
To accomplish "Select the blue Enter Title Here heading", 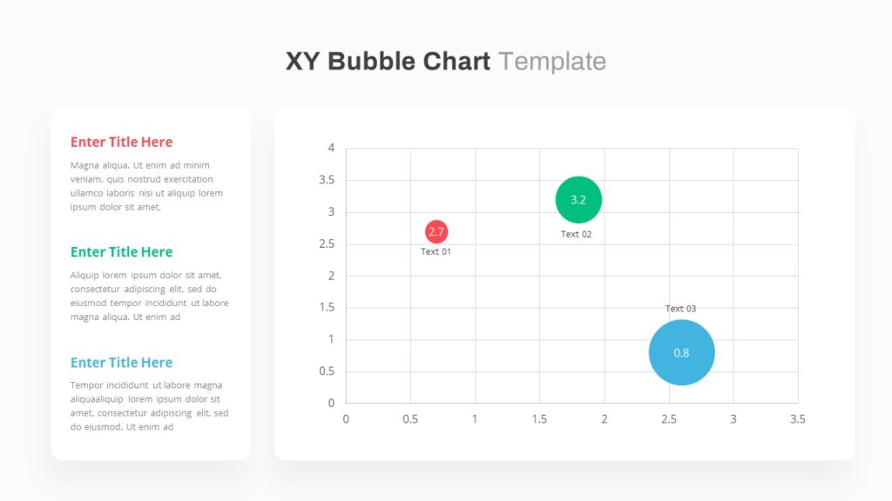I will pos(122,363).
